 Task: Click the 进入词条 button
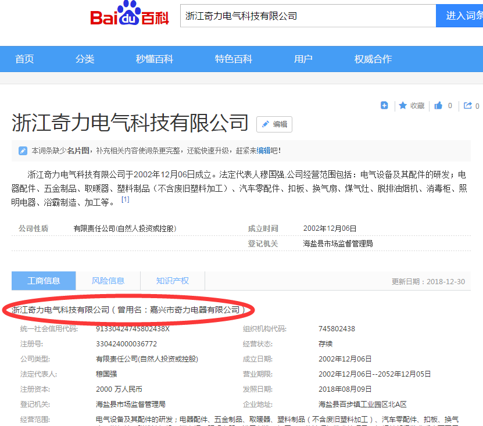pyautogui.click(x=461, y=15)
